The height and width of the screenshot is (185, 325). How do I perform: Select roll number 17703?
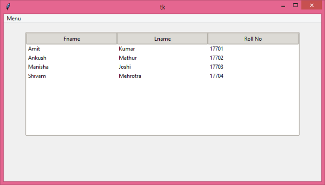[x=216, y=67]
